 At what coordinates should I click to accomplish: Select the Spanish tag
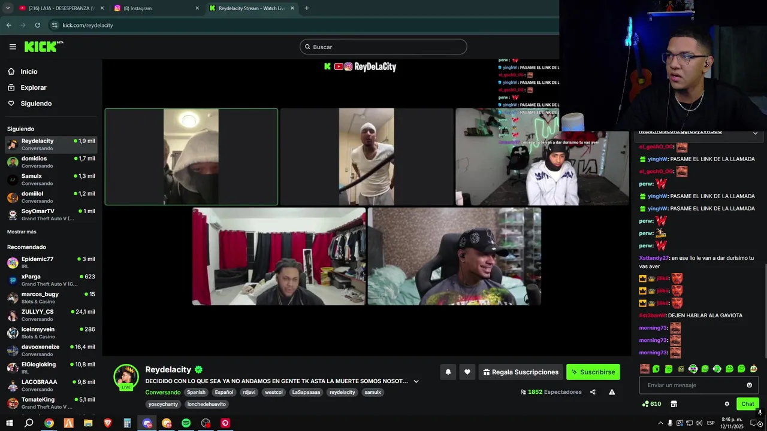point(196,392)
